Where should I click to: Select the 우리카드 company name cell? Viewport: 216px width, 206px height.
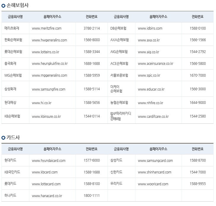pyautogui.click(x=121, y=184)
